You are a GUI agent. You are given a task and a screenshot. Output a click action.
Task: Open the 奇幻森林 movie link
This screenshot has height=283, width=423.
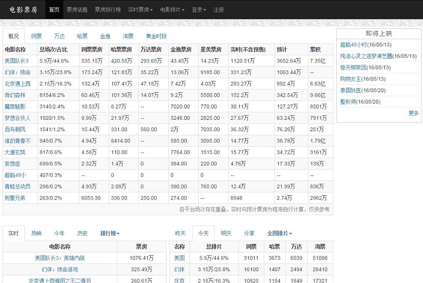coord(15,95)
